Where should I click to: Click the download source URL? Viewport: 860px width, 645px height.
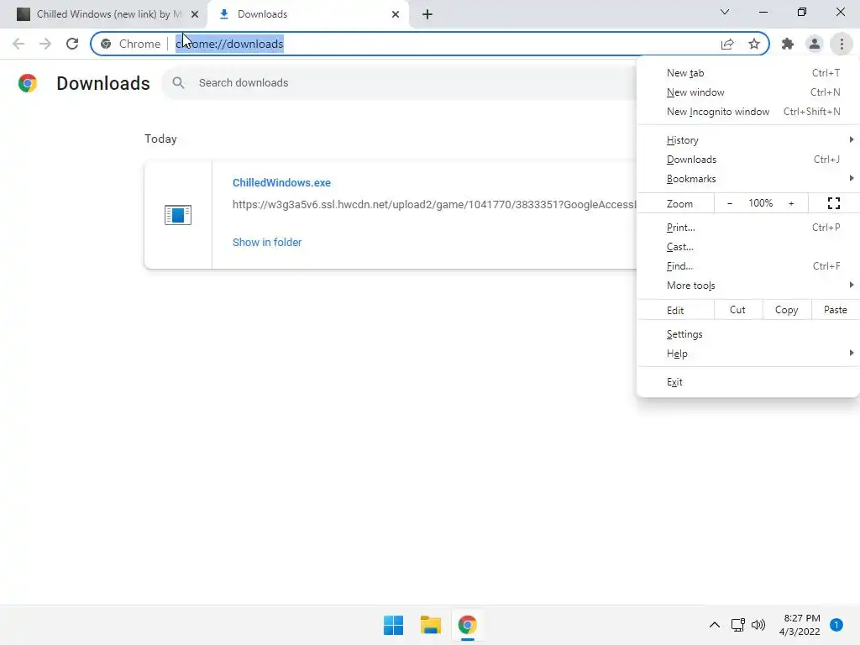(434, 205)
